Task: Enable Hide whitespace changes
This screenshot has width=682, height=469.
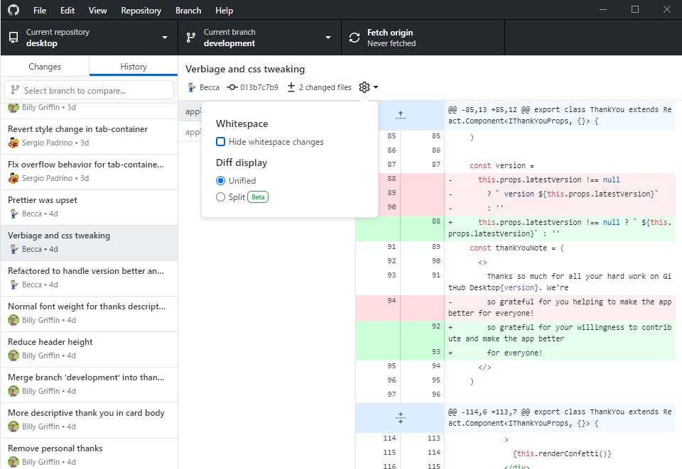Action: tap(220, 141)
